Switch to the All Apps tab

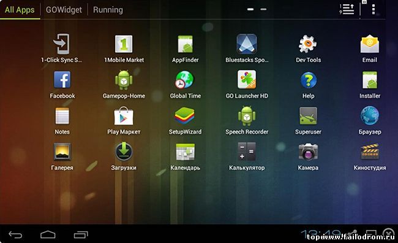(x=20, y=10)
